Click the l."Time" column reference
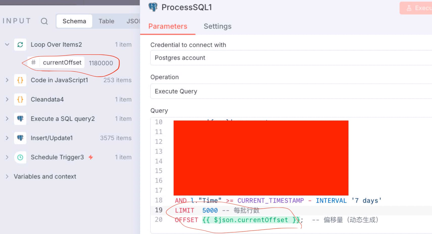 206,201
